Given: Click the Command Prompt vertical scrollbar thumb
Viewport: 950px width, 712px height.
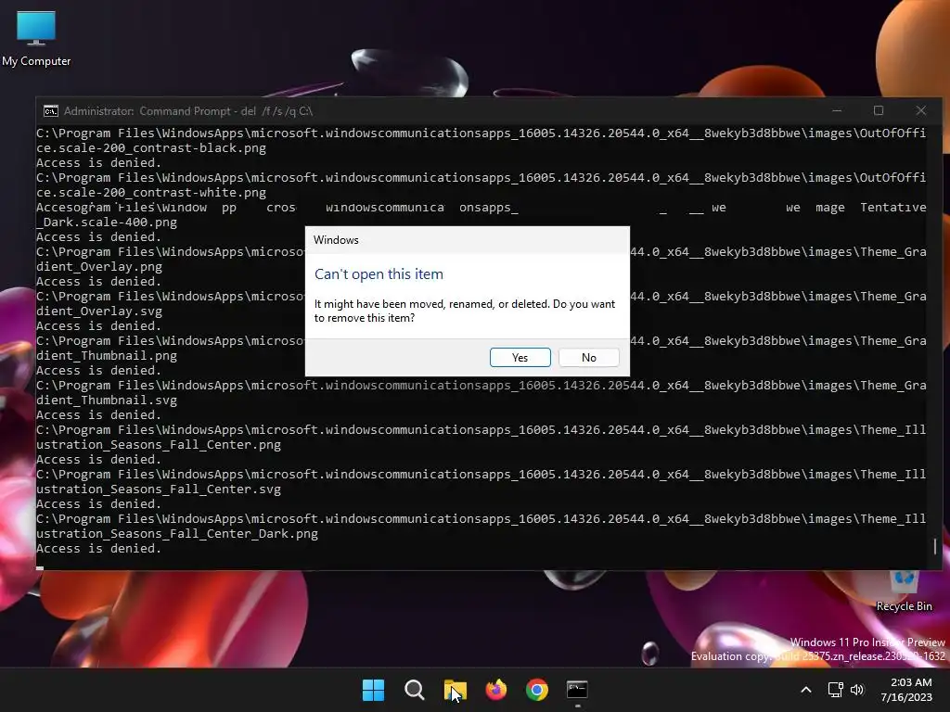Looking at the screenshot, I should click(x=935, y=546).
